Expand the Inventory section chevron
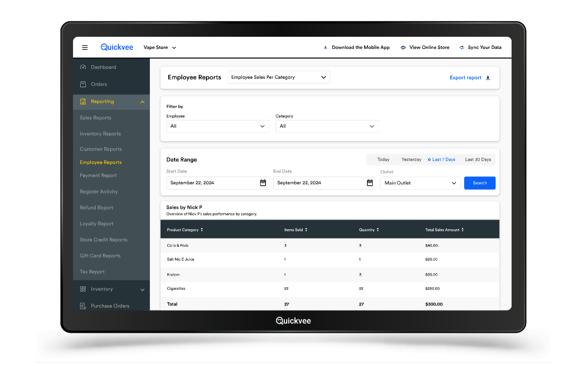The image size is (587, 366). [x=142, y=290]
